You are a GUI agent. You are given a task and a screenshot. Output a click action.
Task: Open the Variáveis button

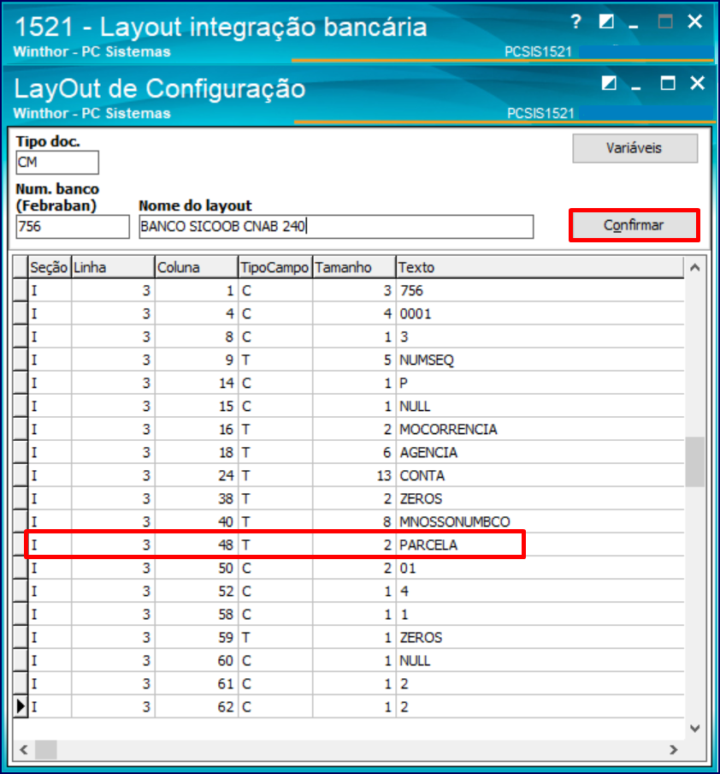coord(634,148)
